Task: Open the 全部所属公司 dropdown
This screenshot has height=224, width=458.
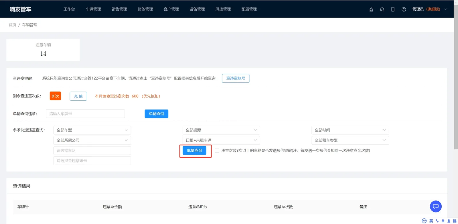Action: tap(92, 140)
